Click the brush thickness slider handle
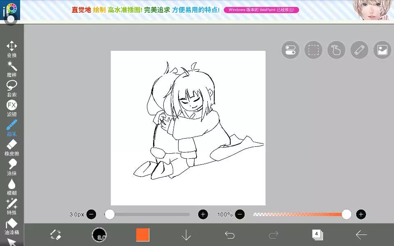 (x=110, y=214)
